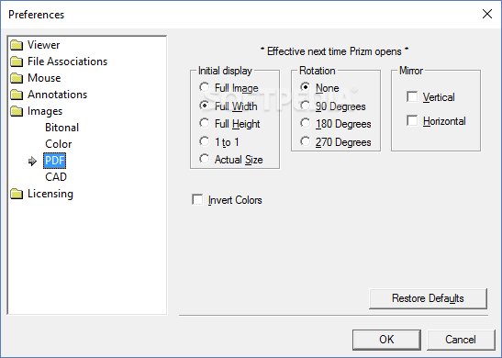Screen dimensions: 502x358
Task: Select the Mouse folder icon
Action: pos(17,78)
